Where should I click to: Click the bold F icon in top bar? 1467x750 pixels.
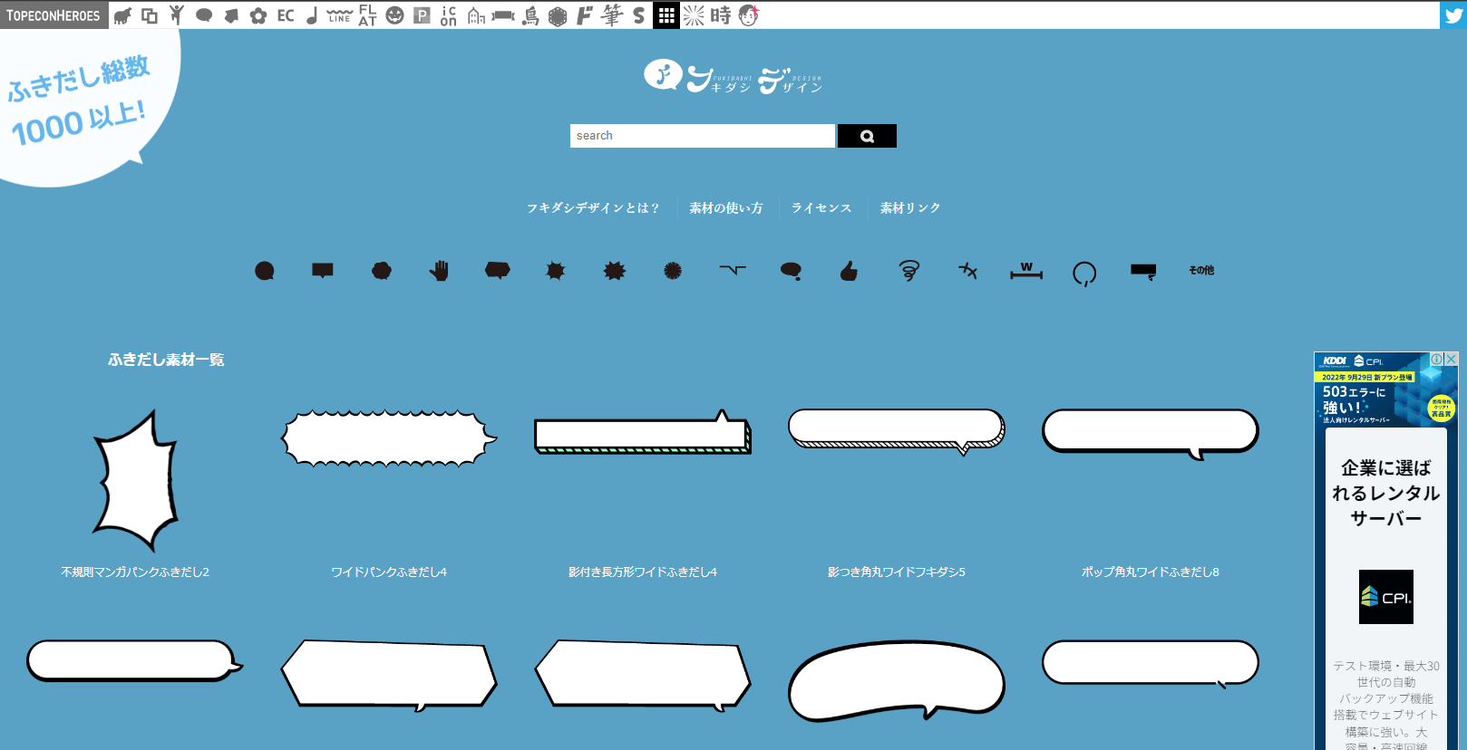pos(585,15)
